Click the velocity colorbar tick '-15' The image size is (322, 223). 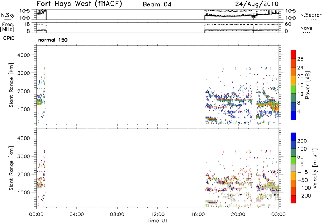click(303, 172)
